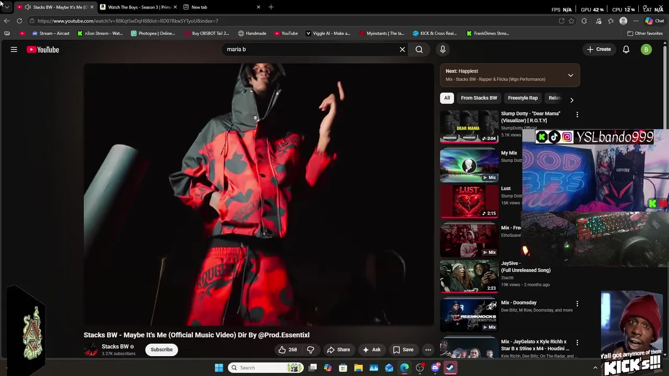Open Stacks BW channel name link
The image size is (669, 376).
pos(115,347)
